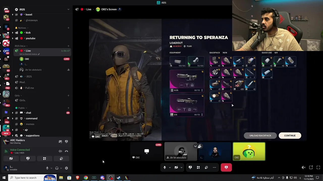The image size is (323, 181).
Task: Open camera options arrow in call bar
Action: tap(181, 167)
